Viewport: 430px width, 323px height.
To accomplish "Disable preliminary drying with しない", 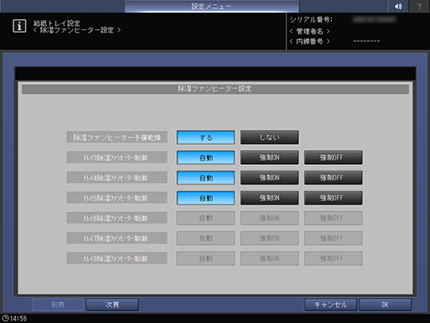I will (x=269, y=137).
